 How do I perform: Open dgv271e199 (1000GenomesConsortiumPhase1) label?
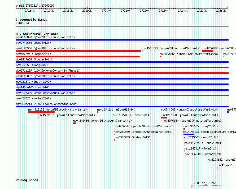pos(48,71)
